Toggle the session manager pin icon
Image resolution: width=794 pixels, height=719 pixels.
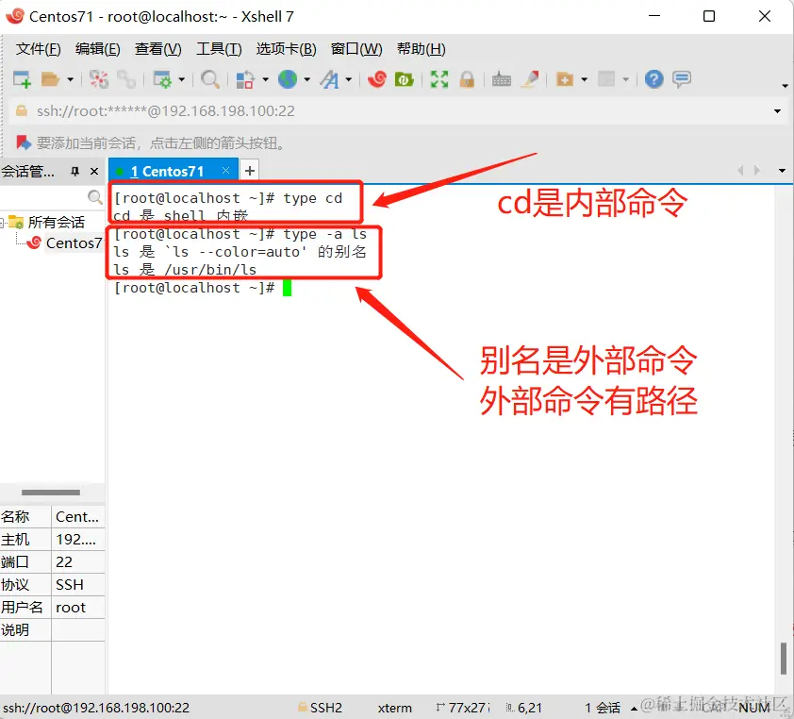coord(74,172)
